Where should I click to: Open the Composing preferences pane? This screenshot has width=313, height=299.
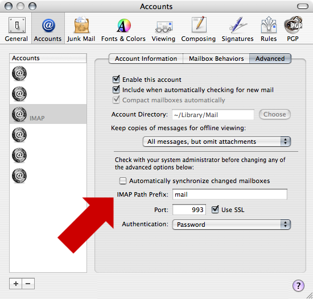tap(199, 29)
